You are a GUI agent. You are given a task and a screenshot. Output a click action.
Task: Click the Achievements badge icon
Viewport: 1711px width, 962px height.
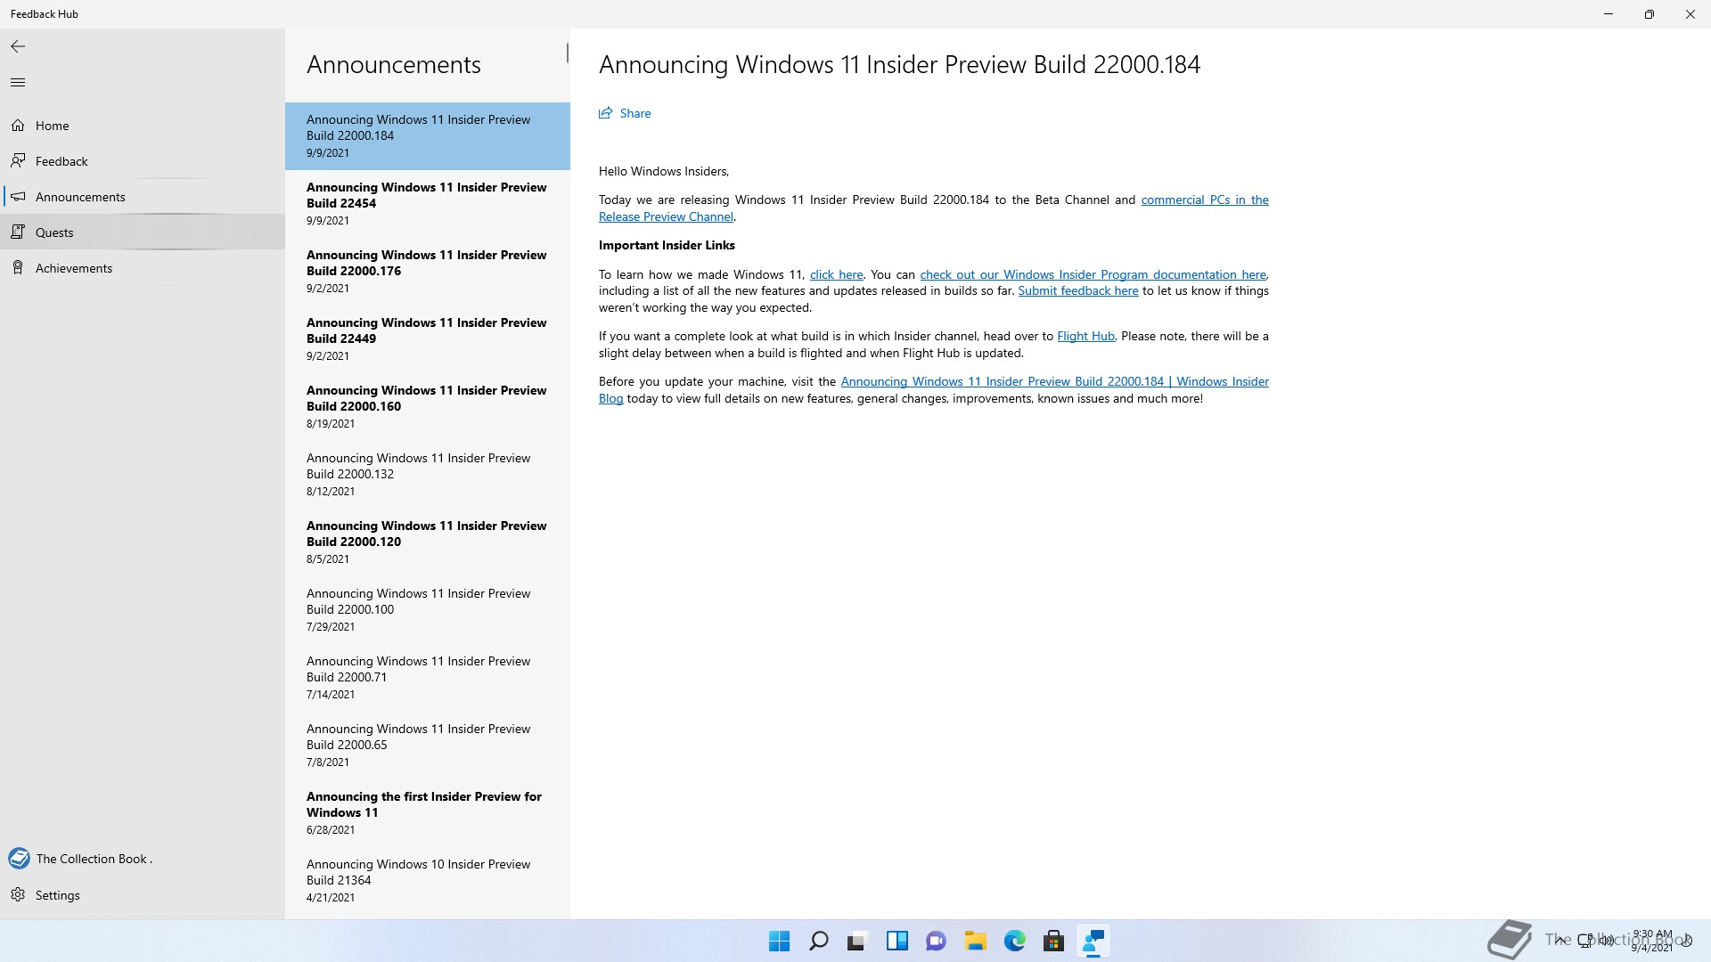click(18, 268)
